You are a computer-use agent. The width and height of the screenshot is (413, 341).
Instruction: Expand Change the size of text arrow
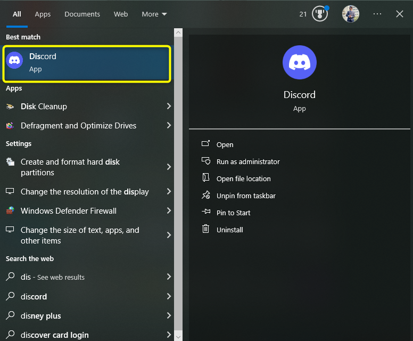(169, 236)
